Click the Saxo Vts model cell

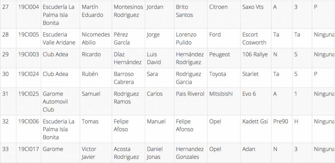click(x=253, y=7)
